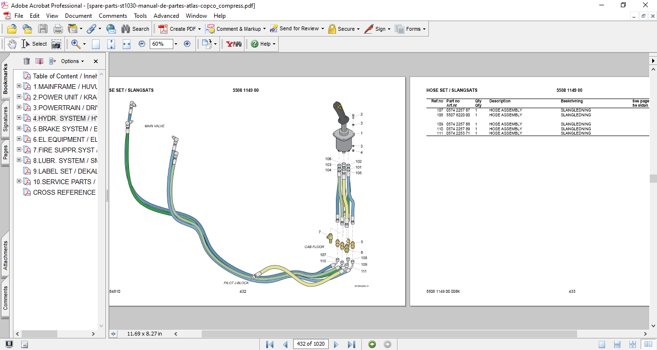Click the Fit Width icon
657x350 pixels.
click(x=127, y=44)
